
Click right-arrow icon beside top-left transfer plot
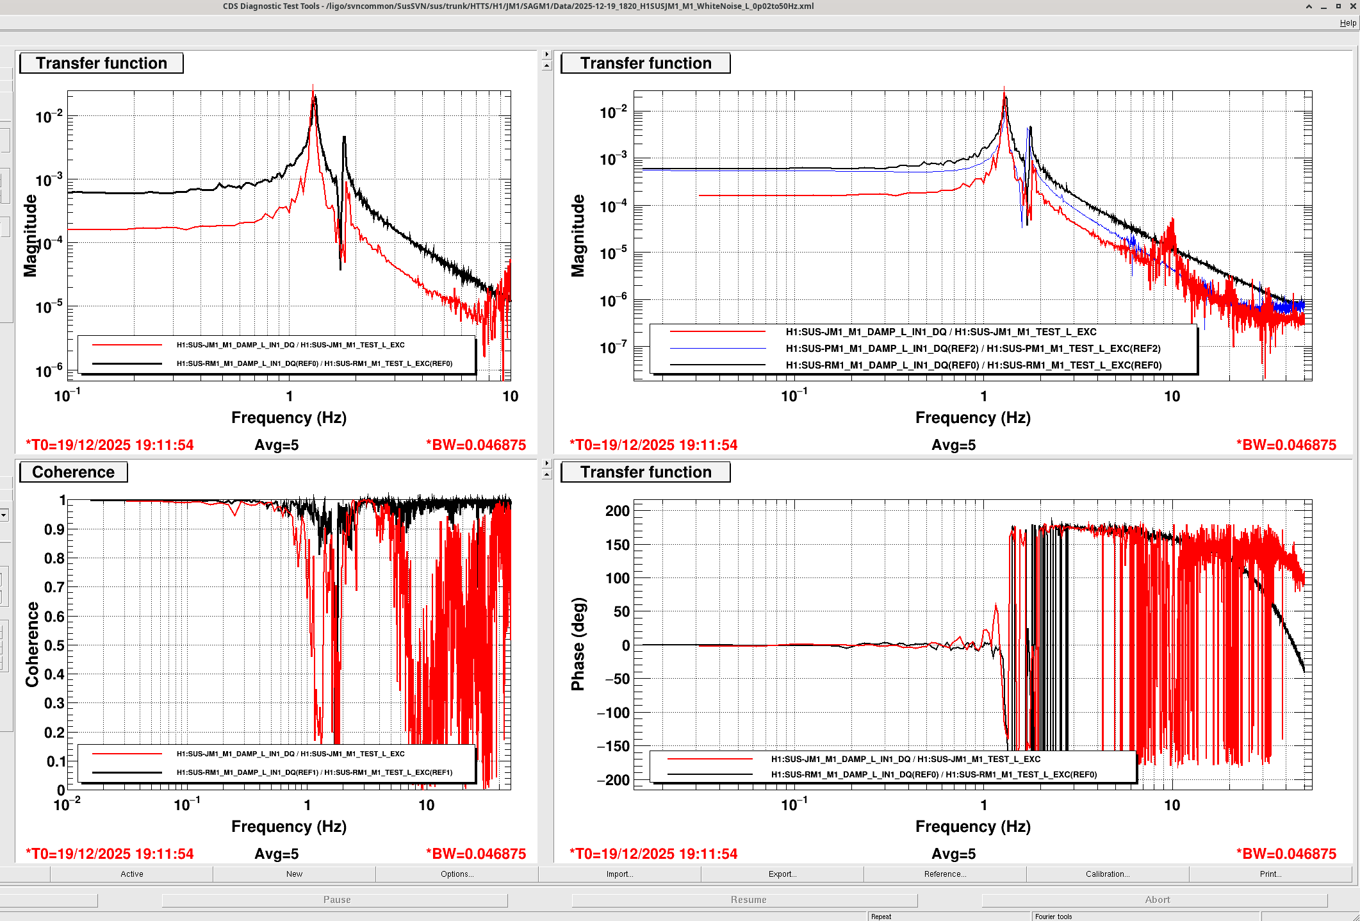pos(546,54)
